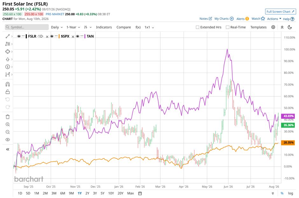Toggle percent scale mode
Image resolution: width=299 pixels, height=198 pixels.
click(282, 194)
